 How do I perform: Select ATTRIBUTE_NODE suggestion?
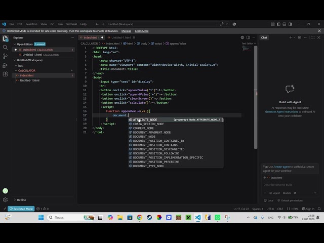176,119
